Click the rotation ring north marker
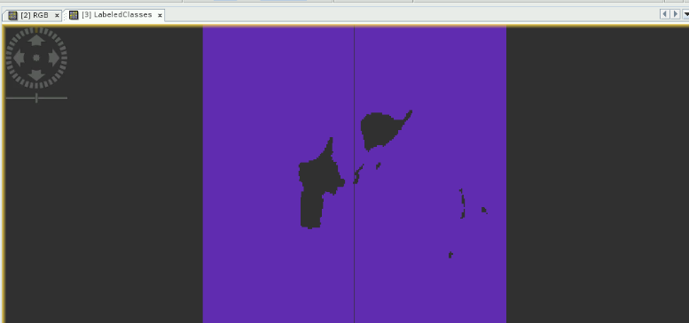The image size is (689, 323). coord(36,30)
